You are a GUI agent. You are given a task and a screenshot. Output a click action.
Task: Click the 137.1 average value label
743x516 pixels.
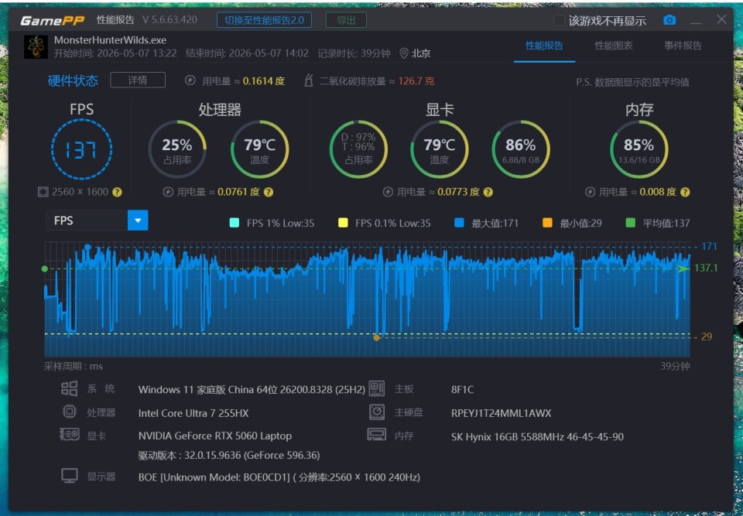[x=706, y=268]
